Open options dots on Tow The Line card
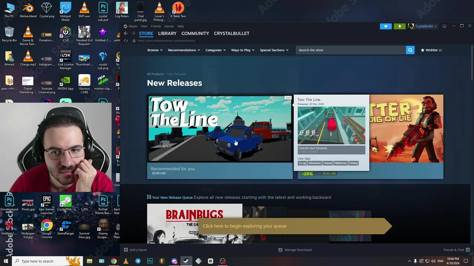 coord(288,98)
